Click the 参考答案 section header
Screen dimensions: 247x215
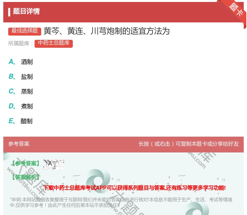point(19,144)
